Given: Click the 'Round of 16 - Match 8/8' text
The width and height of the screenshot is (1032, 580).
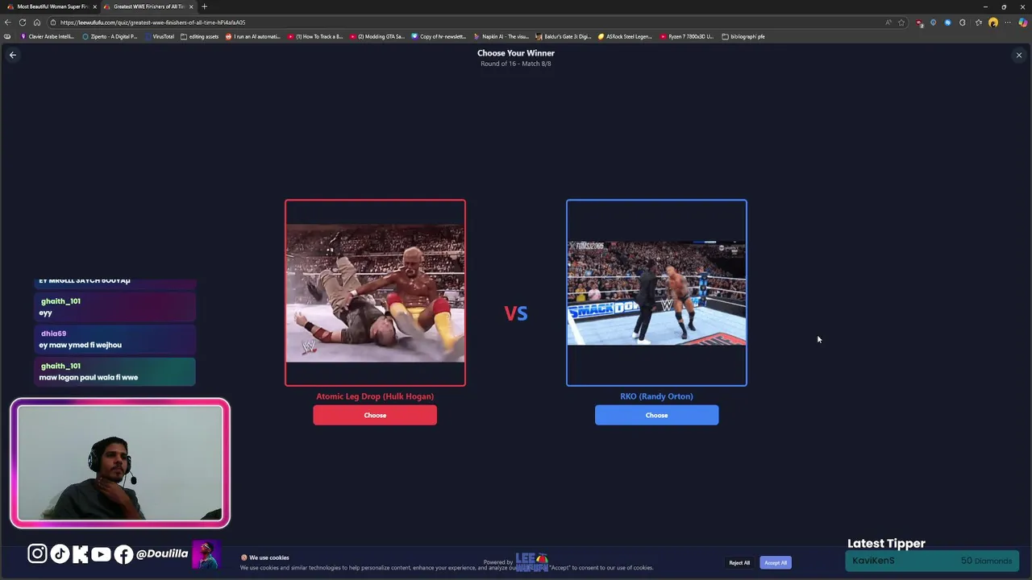Looking at the screenshot, I should [x=516, y=64].
